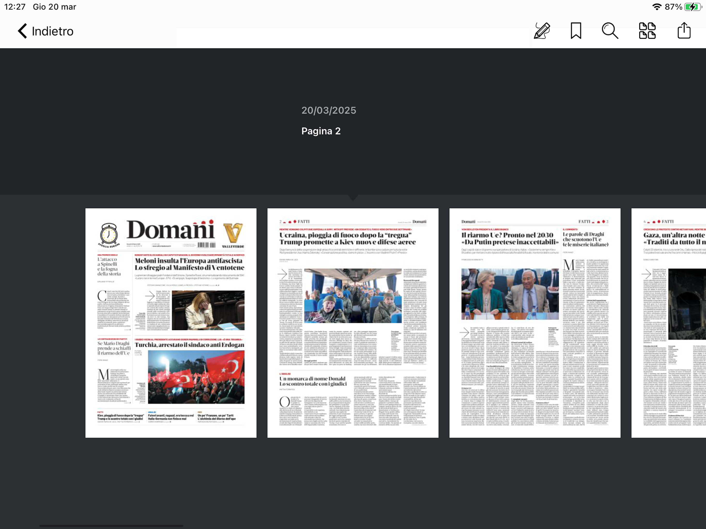This screenshot has width=706, height=529.
Task: Tap Turchia sindaco anti Erdogan headline
Action: [189, 345]
